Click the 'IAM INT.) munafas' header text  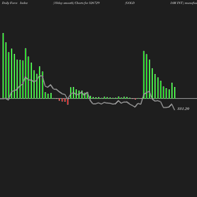point(184,3)
